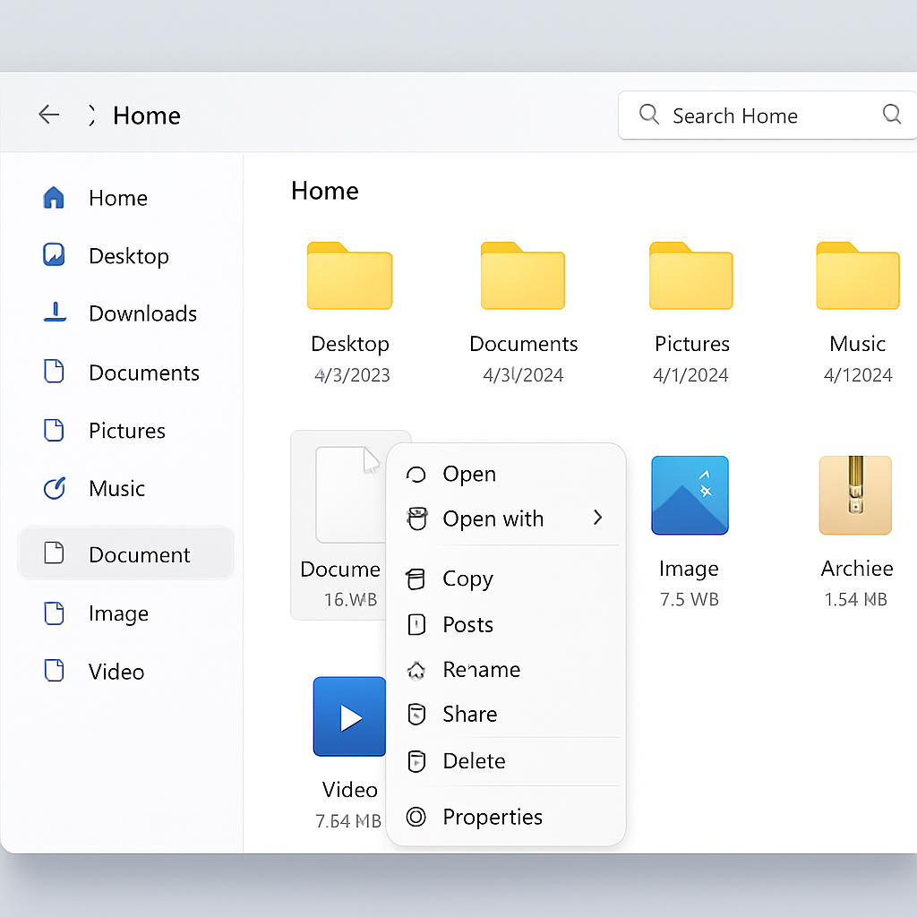Choose Properties from the context menu
Screen dimensions: 917x917
click(506, 817)
